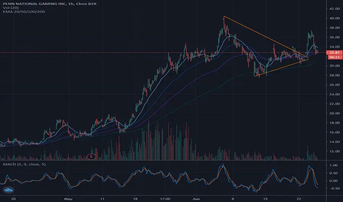Click the earnings 'E' marker on chart
343x202 pixels.
point(91,156)
